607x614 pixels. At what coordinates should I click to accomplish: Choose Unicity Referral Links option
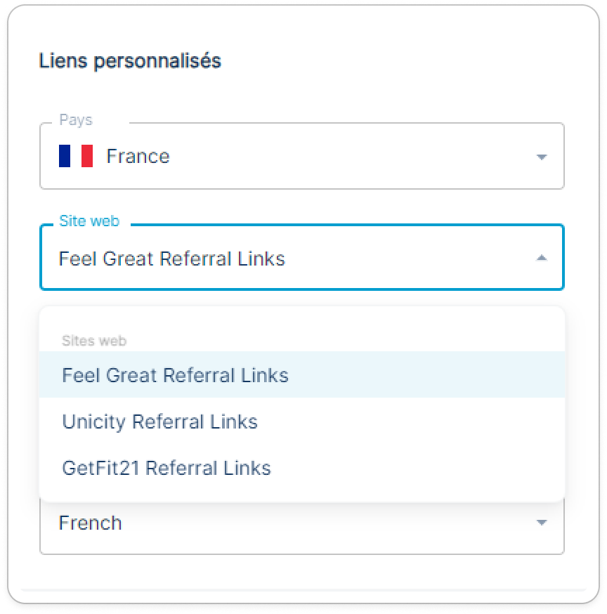(x=159, y=422)
